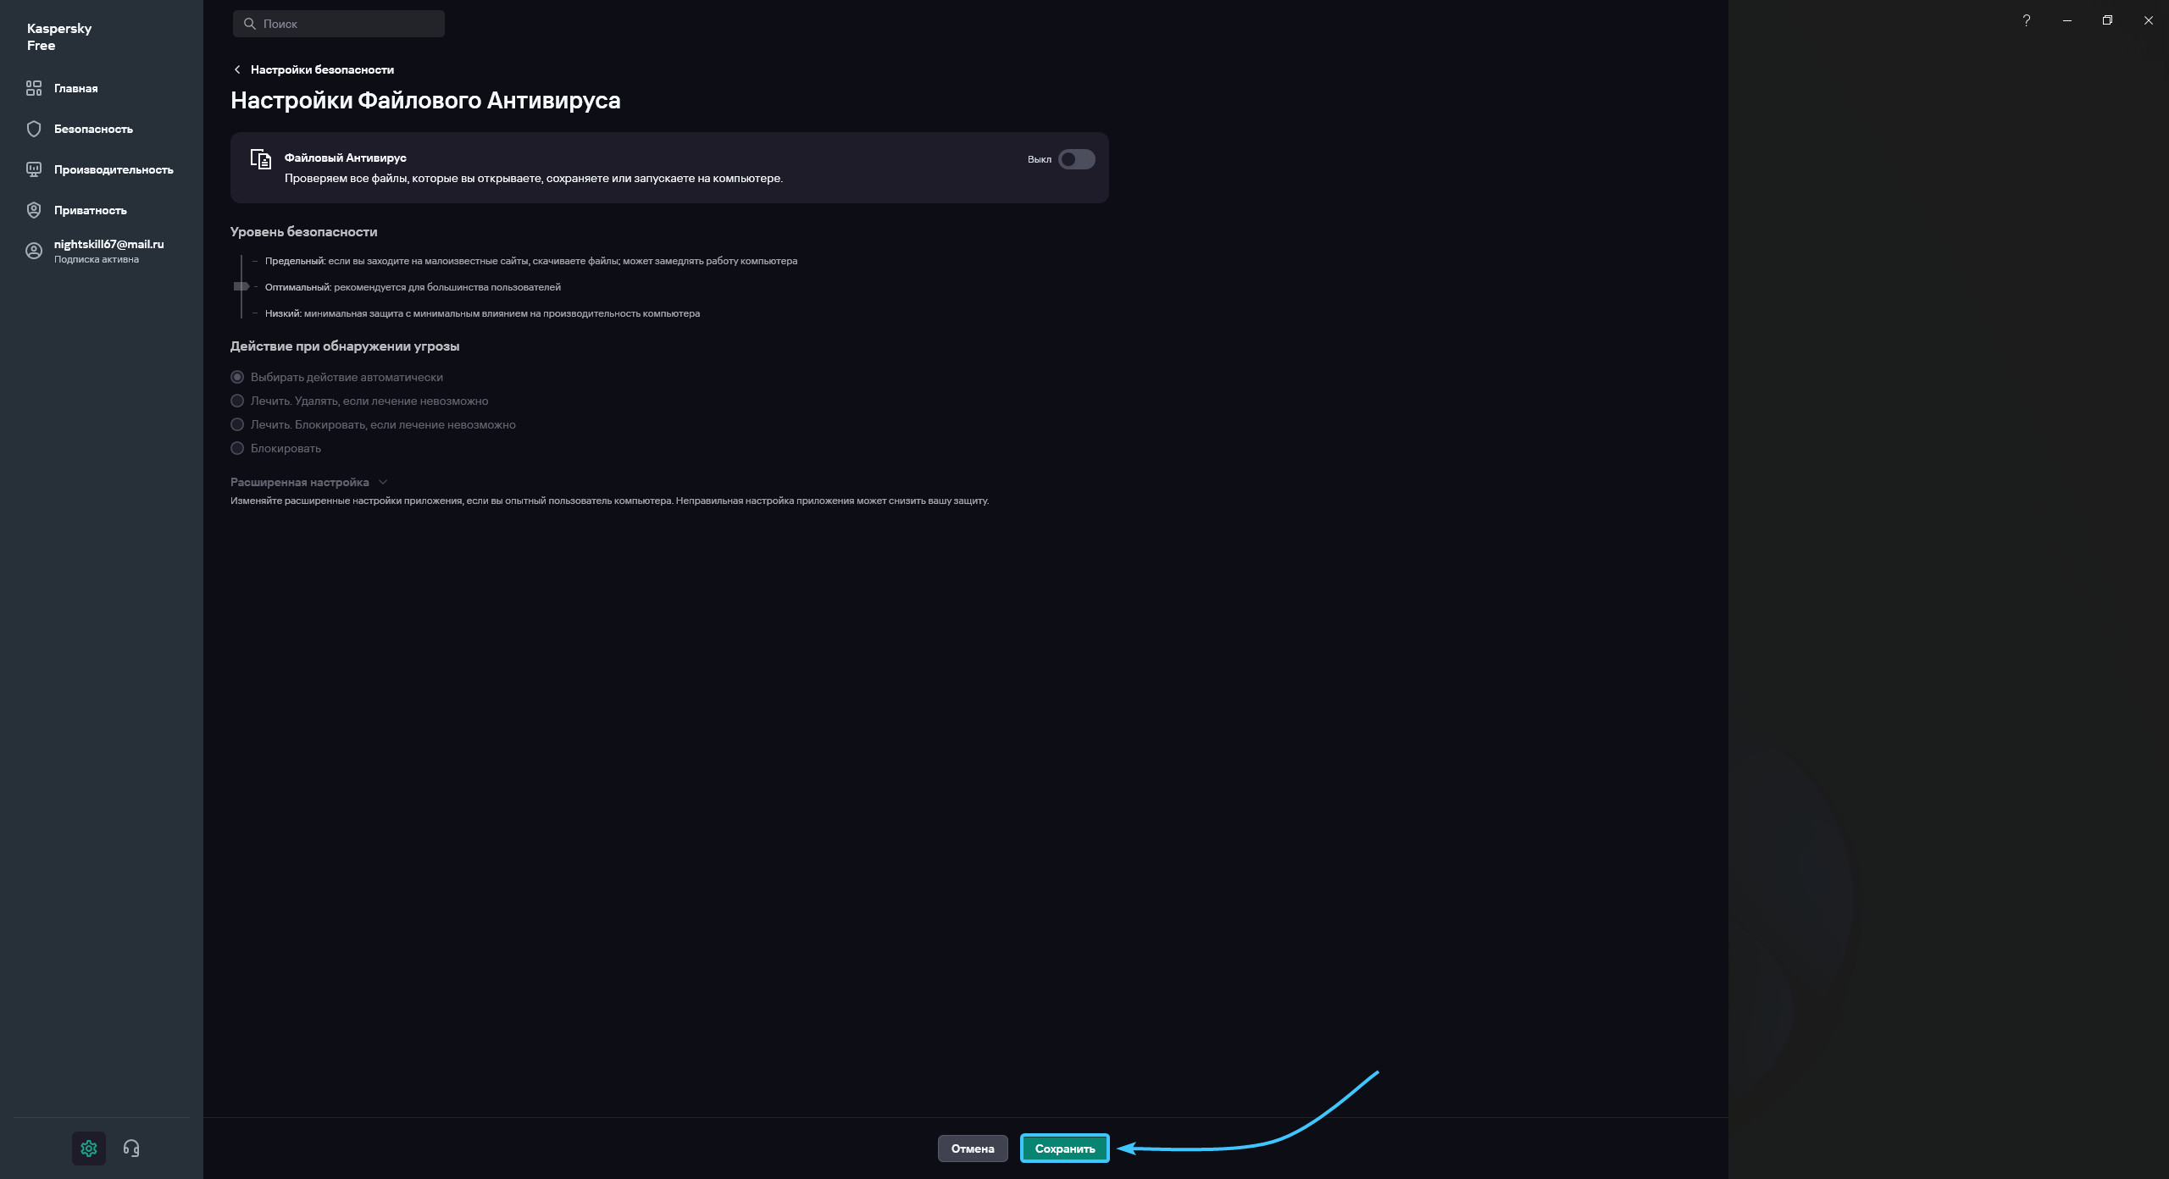The height and width of the screenshot is (1179, 2169).
Task: Click the settings gear icon
Action: click(89, 1149)
